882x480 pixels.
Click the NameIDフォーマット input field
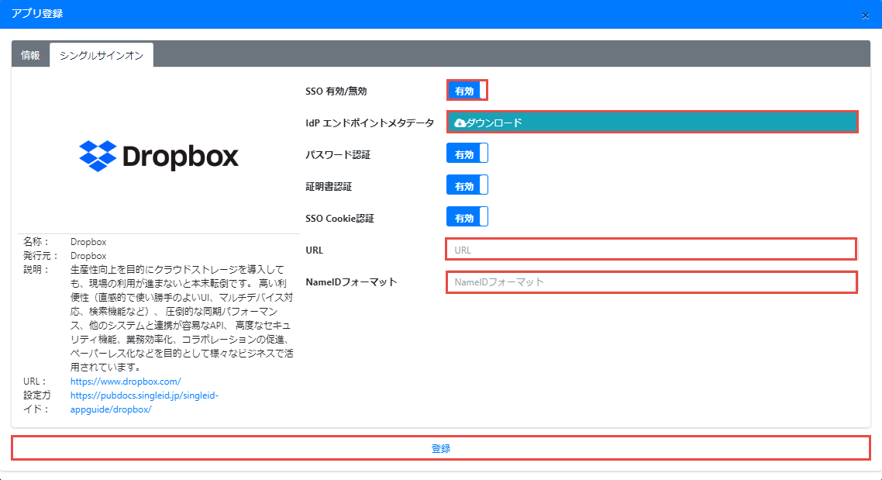[651, 282]
